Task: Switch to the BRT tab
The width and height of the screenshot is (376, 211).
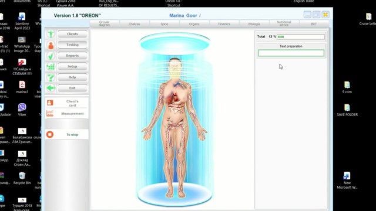Action: [314, 24]
